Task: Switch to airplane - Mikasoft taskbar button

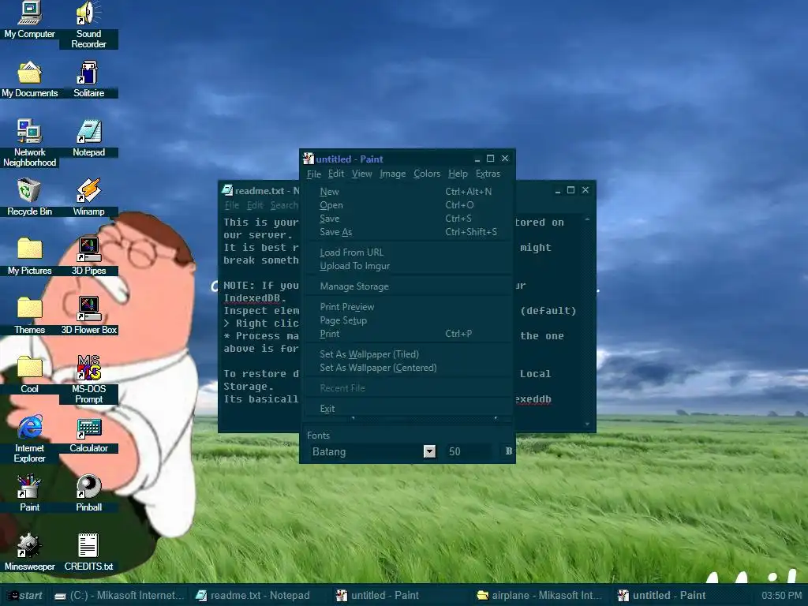Action: pyautogui.click(x=540, y=595)
